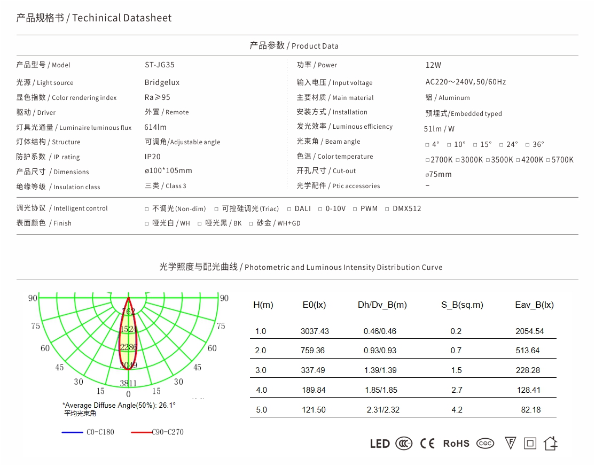The image size is (595, 466).
Task: Click the IP20 rating value
Action: click(x=153, y=157)
